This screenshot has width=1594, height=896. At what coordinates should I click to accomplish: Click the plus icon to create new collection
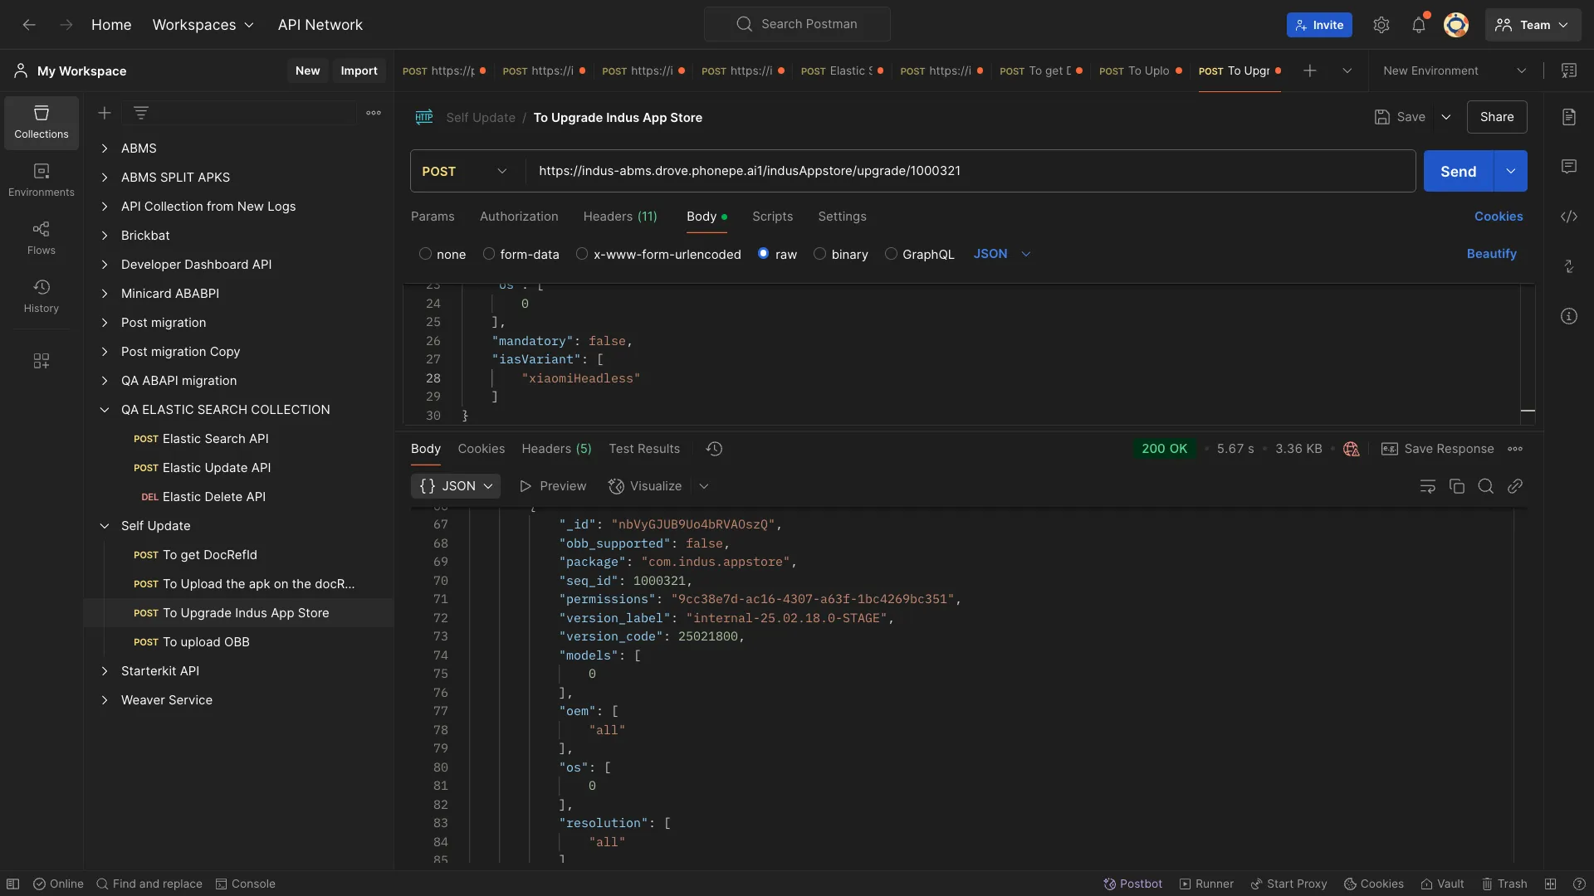(x=105, y=113)
